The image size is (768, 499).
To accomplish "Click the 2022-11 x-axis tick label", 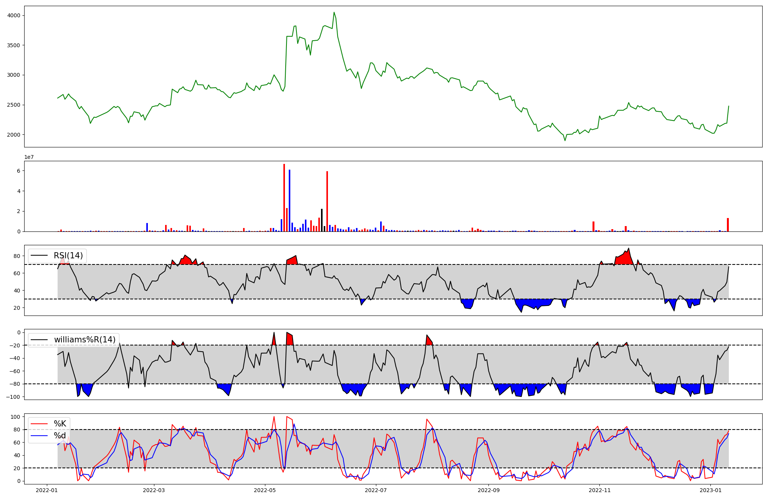I will tap(599, 490).
